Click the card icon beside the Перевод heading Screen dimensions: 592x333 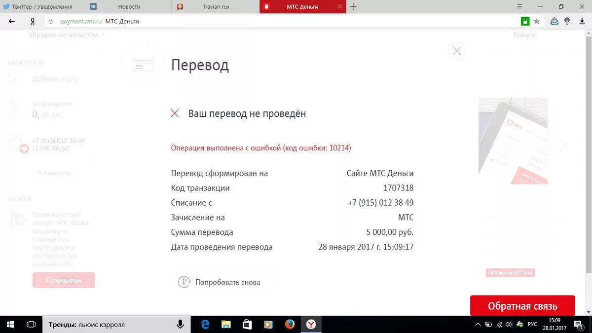(143, 64)
